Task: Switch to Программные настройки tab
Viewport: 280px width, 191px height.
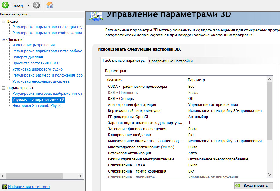Action: [171, 61]
